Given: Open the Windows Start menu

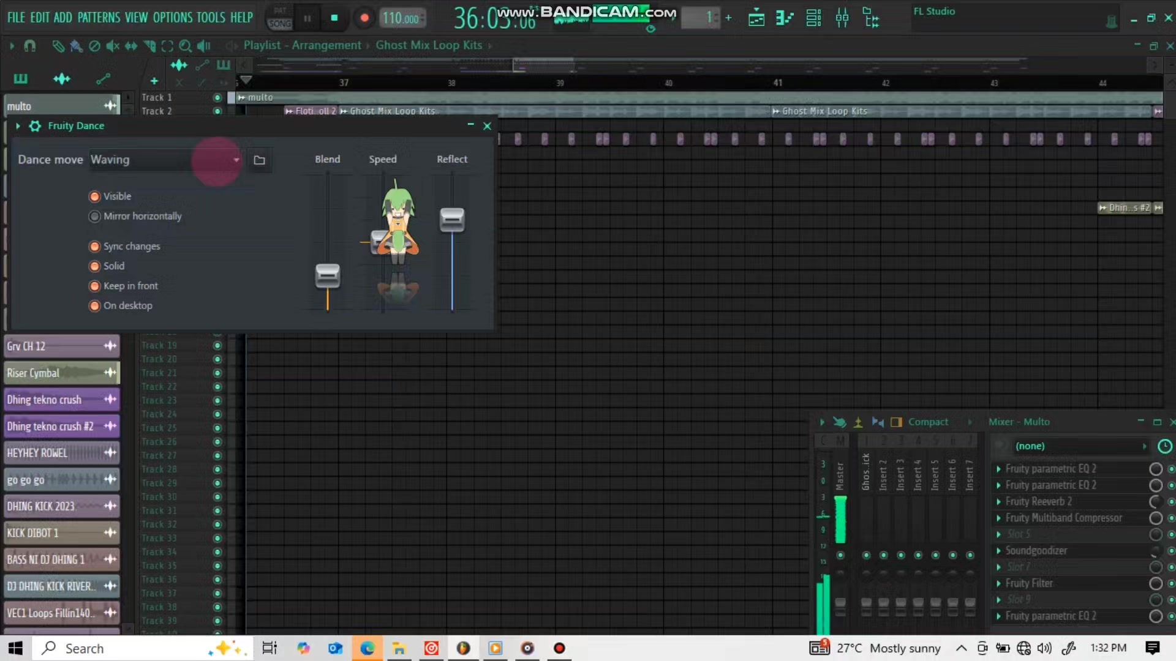Looking at the screenshot, I should point(15,648).
